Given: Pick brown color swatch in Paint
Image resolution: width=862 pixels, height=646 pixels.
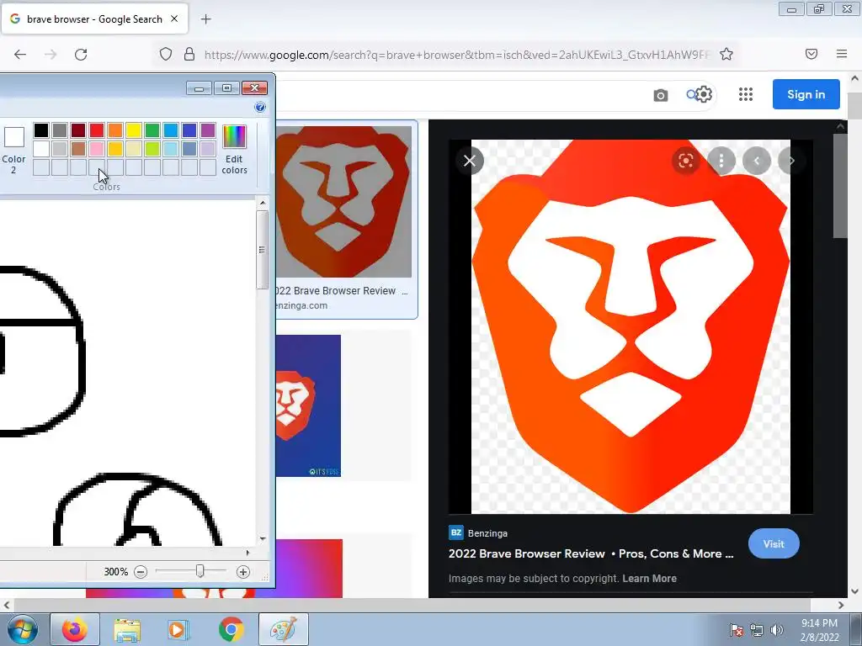Looking at the screenshot, I should (x=78, y=148).
